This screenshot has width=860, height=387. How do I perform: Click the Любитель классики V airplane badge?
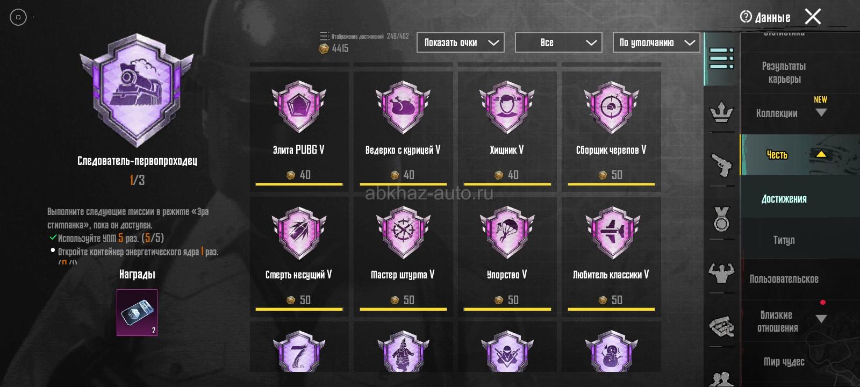[611, 233]
